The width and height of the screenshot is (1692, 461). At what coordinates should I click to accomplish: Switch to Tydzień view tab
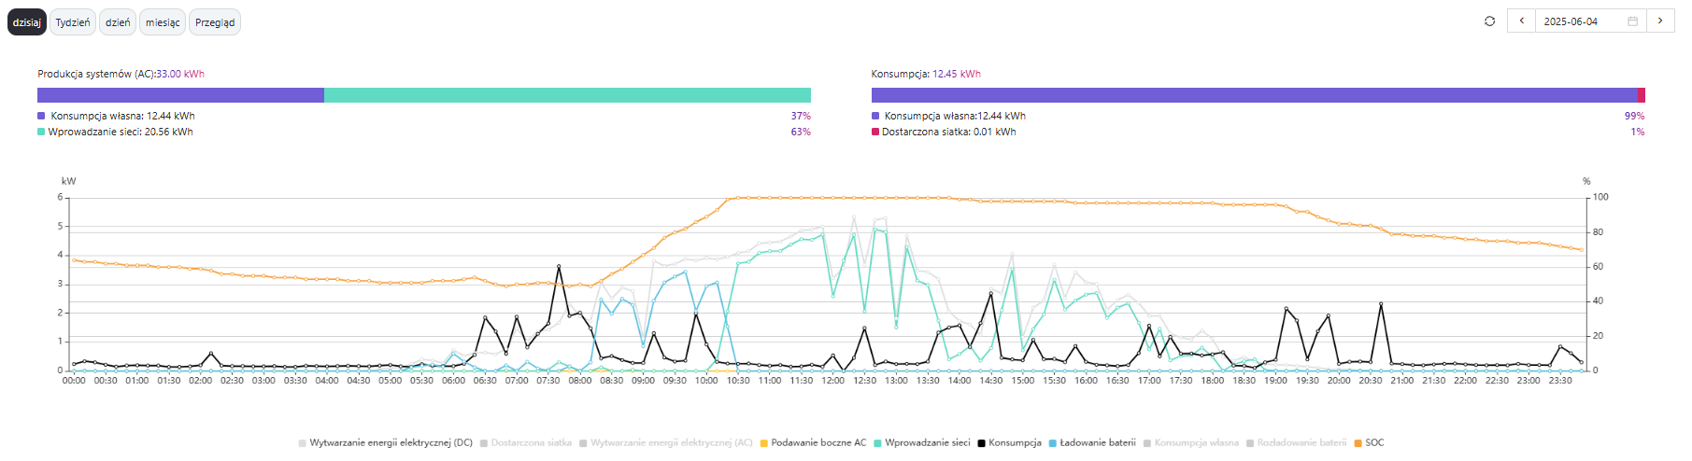coord(72,22)
